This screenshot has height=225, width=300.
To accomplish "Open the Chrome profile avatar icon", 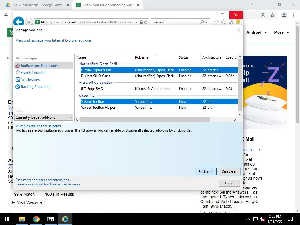I will point(284,15).
